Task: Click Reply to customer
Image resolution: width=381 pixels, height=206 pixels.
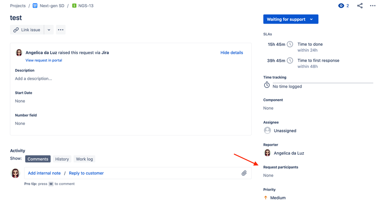Action: pyautogui.click(x=86, y=173)
